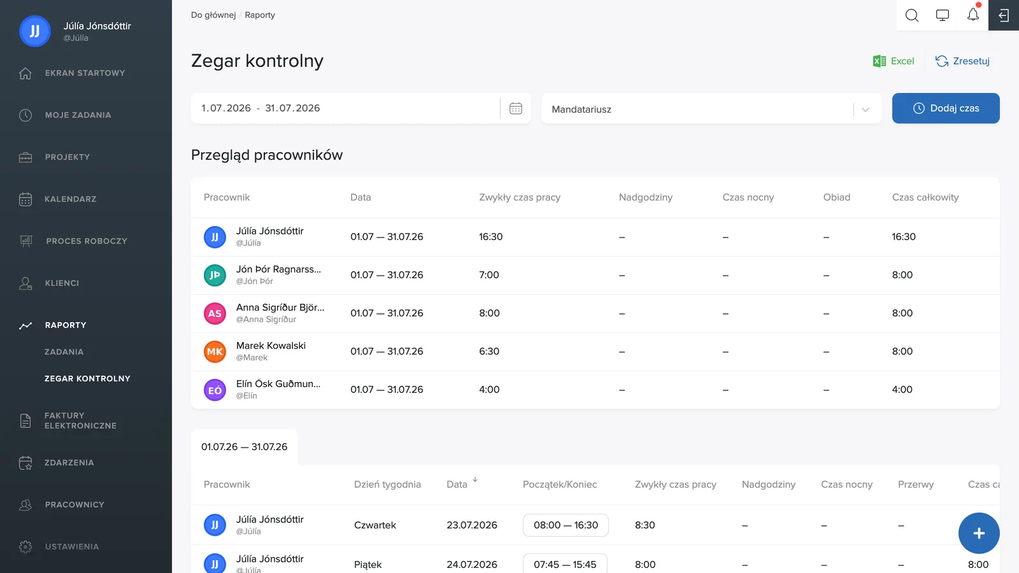The width and height of the screenshot is (1019, 573).
Task: Open the calendar date picker icon
Action: (516, 108)
